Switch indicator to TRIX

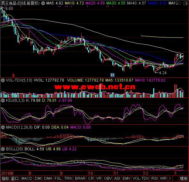point(68,178)
